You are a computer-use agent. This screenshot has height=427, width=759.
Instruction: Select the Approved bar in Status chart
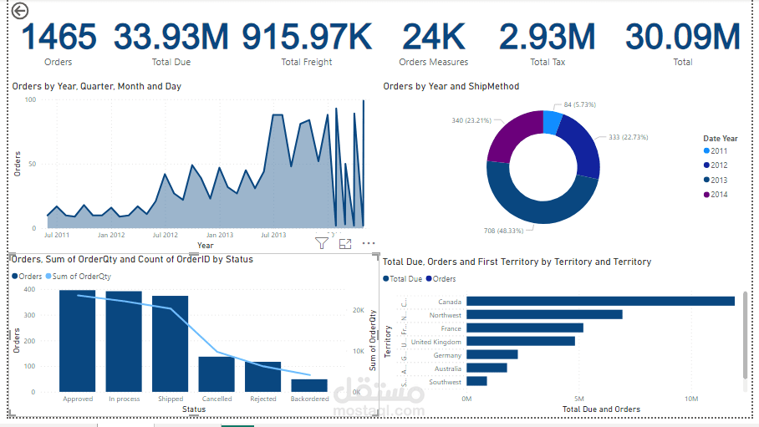pos(78,341)
